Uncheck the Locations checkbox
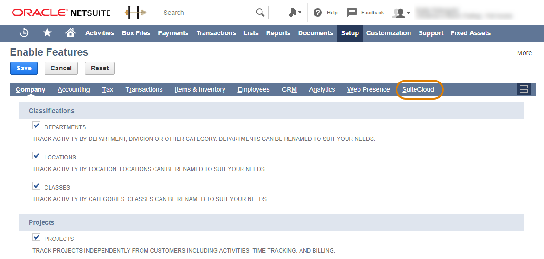Viewport: 544px width, 259px height. pyautogui.click(x=37, y=156)
